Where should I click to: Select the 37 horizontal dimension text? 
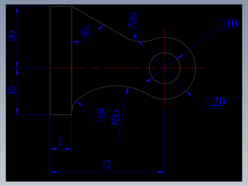point(106,165)
